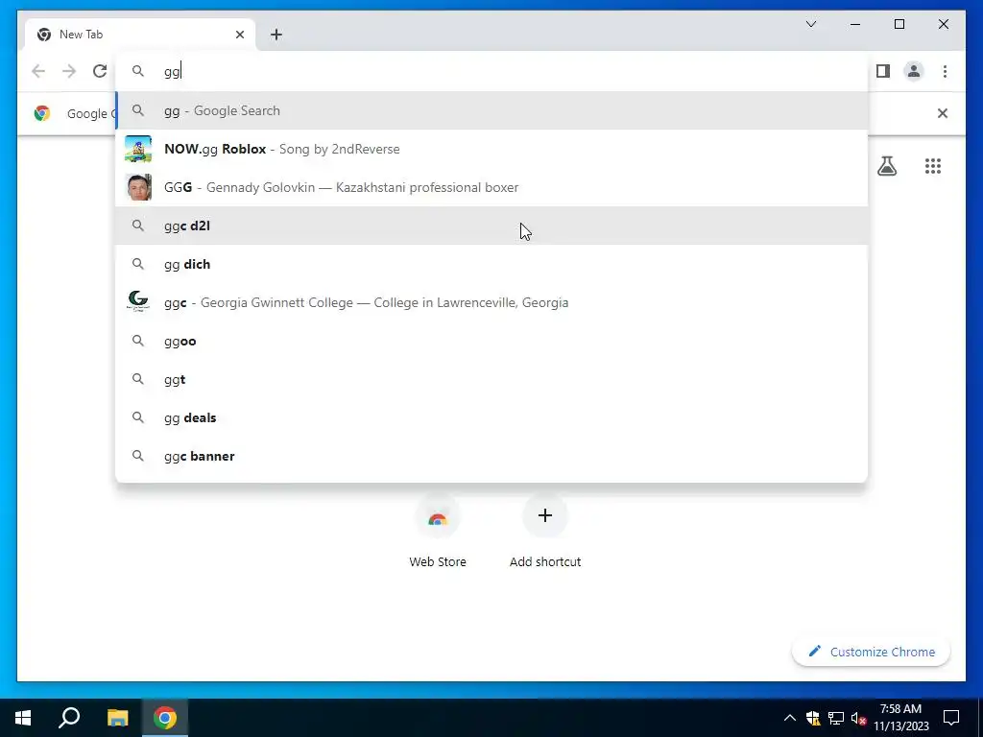
Task: Open File Explorer from taskbar
Action: pyautogui.click(x=117, y=718)
